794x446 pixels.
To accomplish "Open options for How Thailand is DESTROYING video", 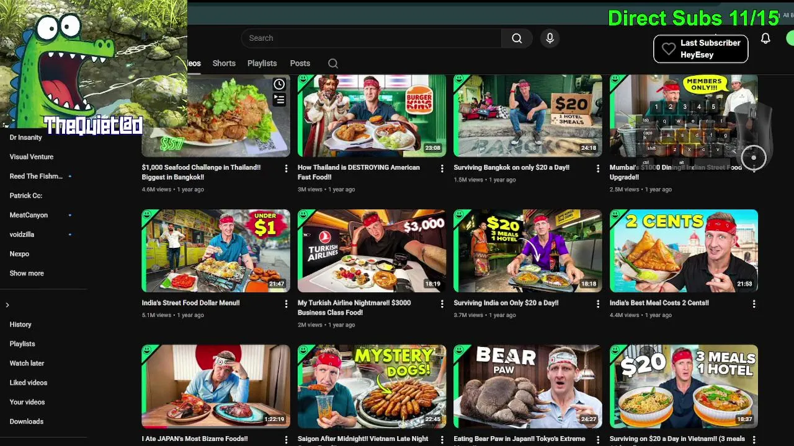I will click(442, 168).
